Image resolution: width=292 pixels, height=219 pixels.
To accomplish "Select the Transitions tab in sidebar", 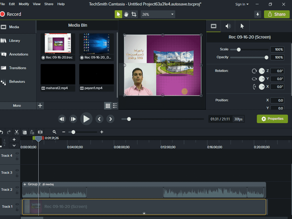I will click(18, 68).
